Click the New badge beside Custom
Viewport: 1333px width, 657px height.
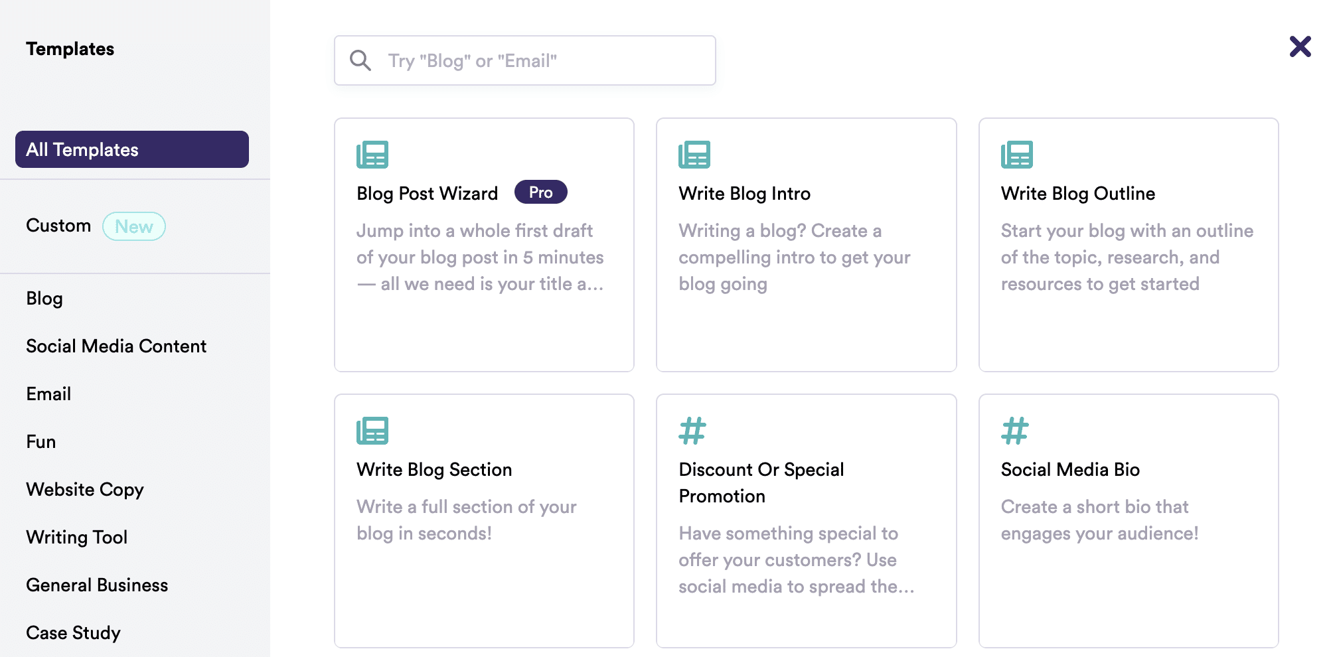pos(134,226)
